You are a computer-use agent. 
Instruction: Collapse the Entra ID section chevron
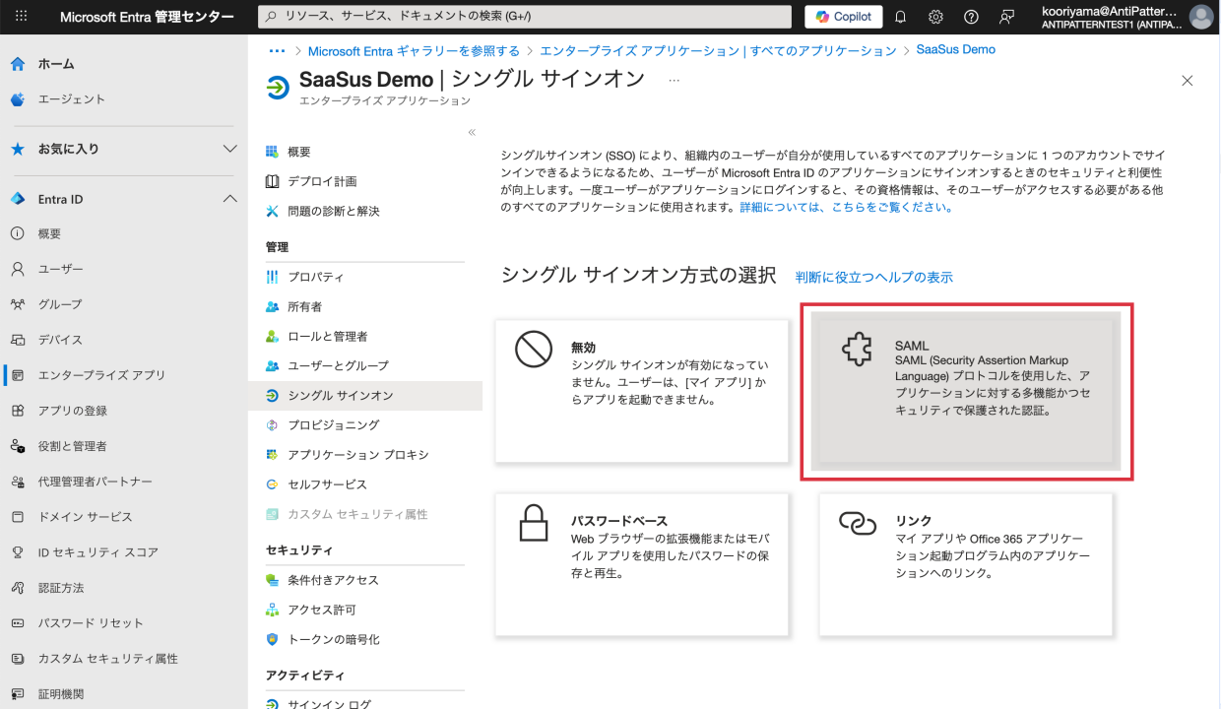(x=230, y=199)
